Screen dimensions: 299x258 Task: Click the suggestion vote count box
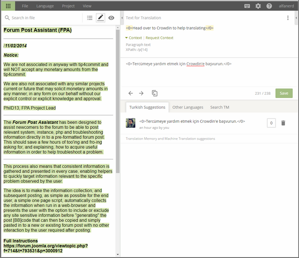tap(271, 123)
